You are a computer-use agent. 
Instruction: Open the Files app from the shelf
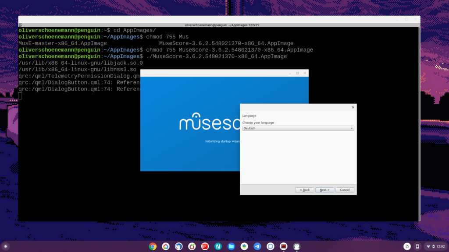231,246
